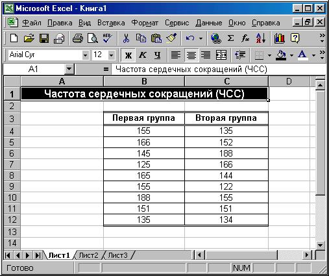The height and width of the screenshot is (276, 329).
Task: Select row 7 header
Action: click(x=12, y=164)
